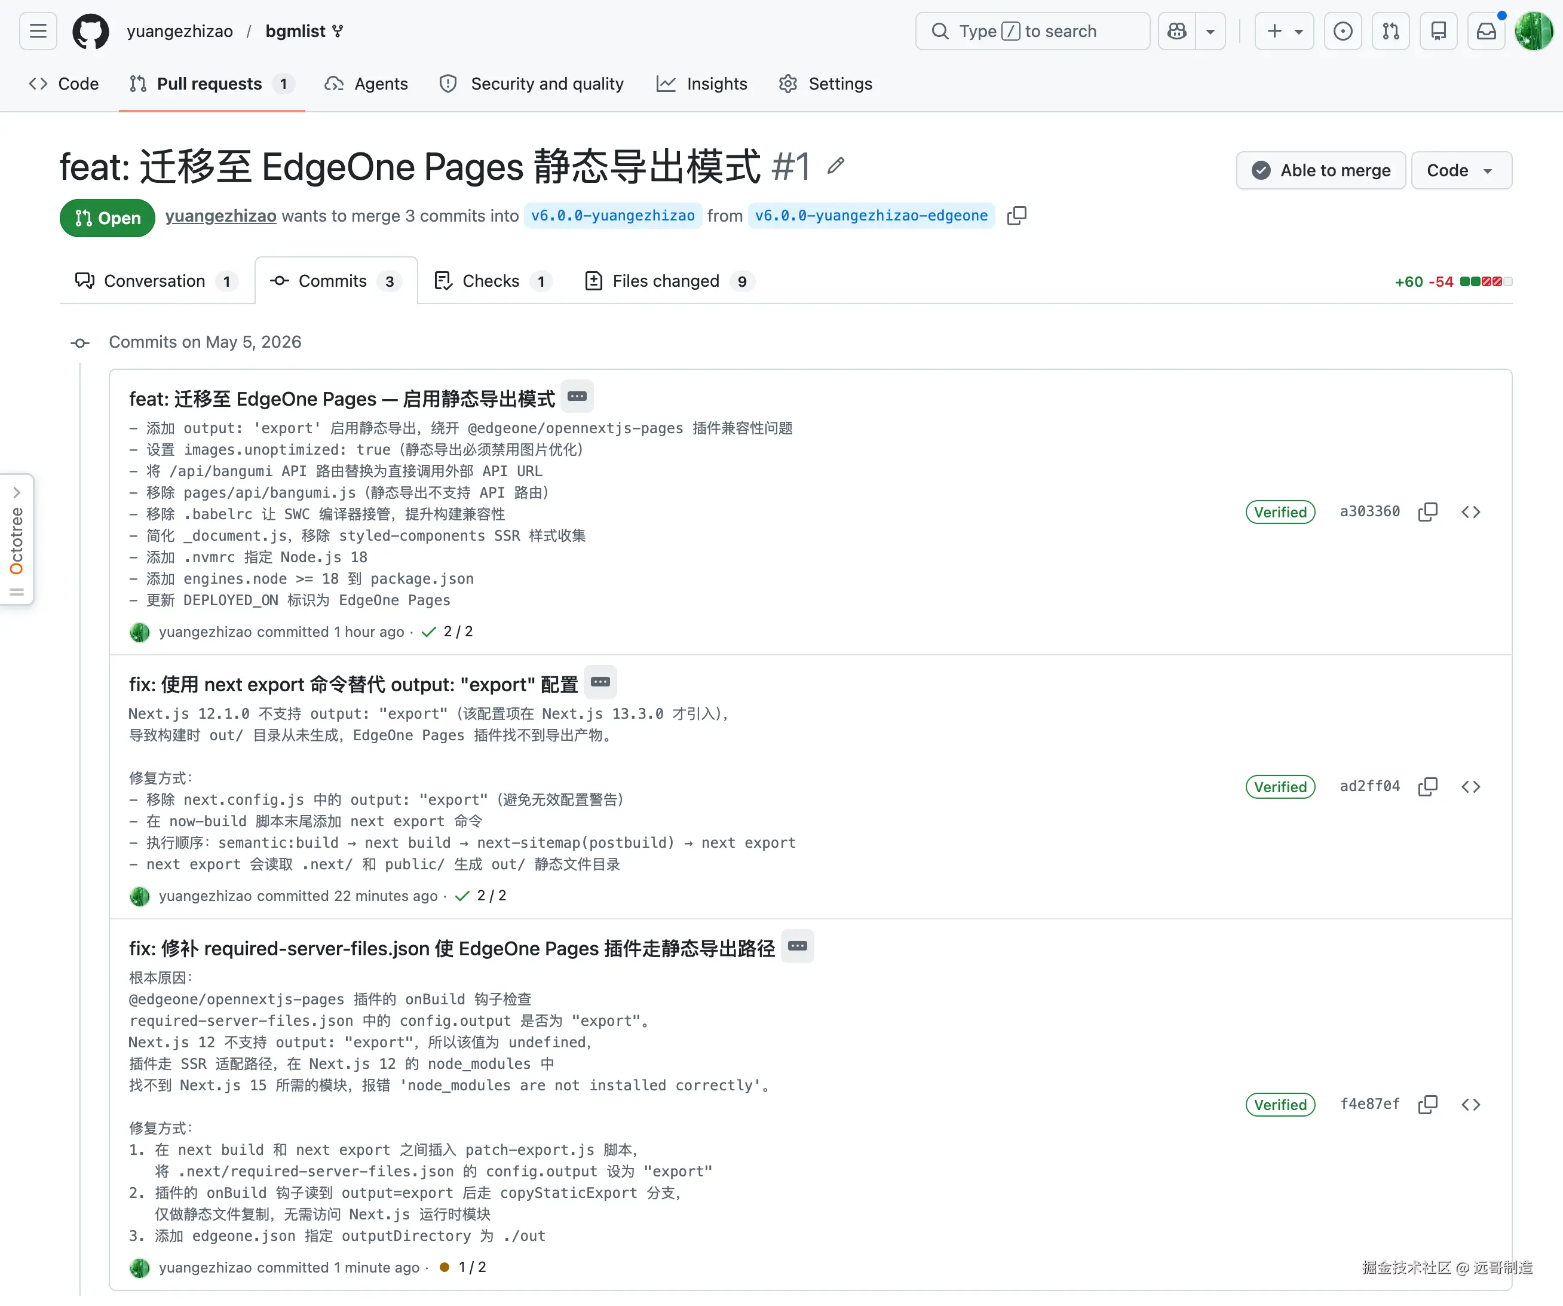Open the bgmlist repository link
1563x1306 pixels.
click(x=296, y=31)
